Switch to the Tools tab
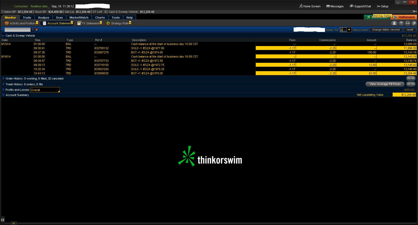The image size is (418, 225). tap(116, 18)
